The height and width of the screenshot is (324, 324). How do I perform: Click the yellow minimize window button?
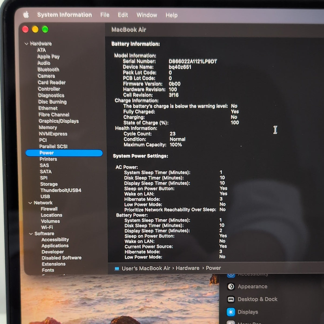[x=35, y=29]
